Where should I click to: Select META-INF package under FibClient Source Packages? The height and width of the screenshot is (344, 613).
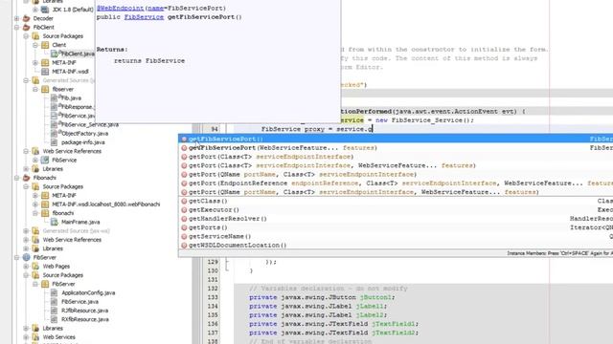pos(64,62)
